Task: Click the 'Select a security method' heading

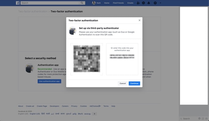Action: coord(40,58)
